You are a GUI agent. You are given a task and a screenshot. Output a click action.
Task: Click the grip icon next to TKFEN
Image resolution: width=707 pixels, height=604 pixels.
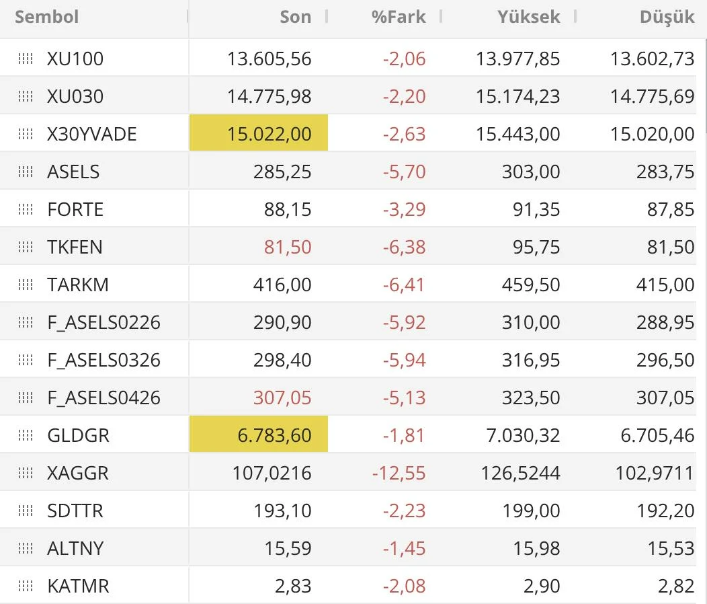coord(26,248)
